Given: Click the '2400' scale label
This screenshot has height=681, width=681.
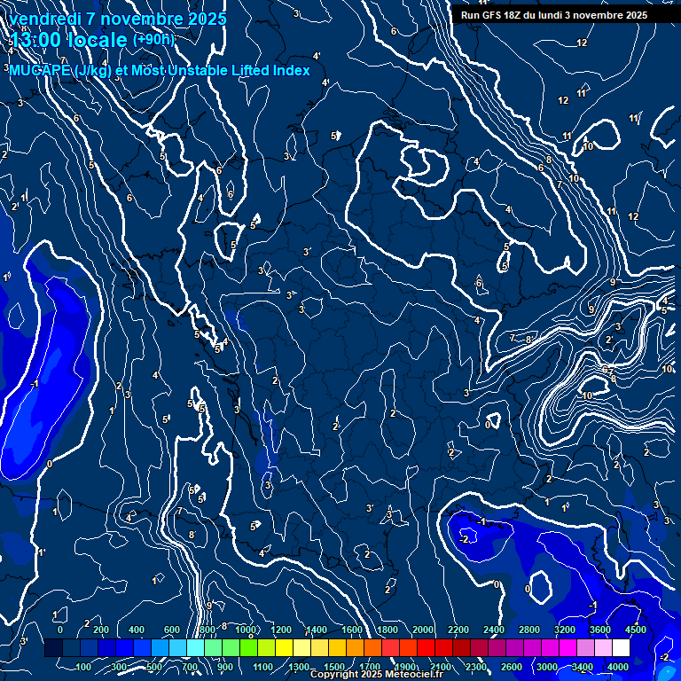Looking at the screenshot, I should [x=494, y=630].
